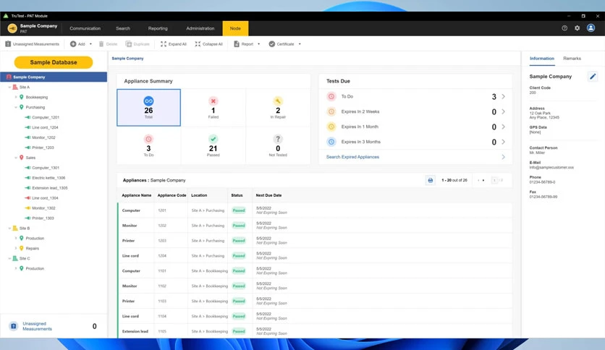Collapse the Site B tree node
This screenshot has height=350, width=605.
9,229
